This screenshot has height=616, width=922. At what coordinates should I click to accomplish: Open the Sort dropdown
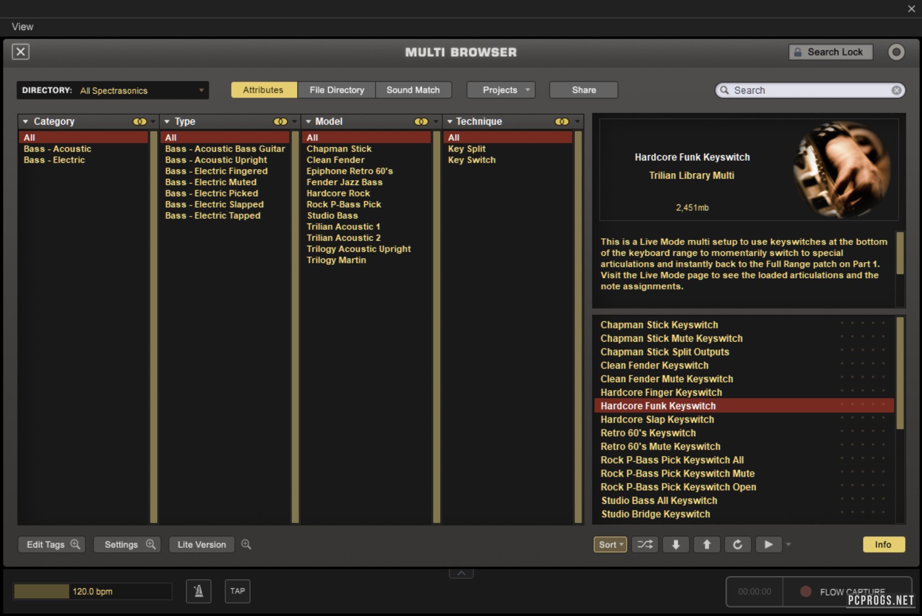pos(610,545)
